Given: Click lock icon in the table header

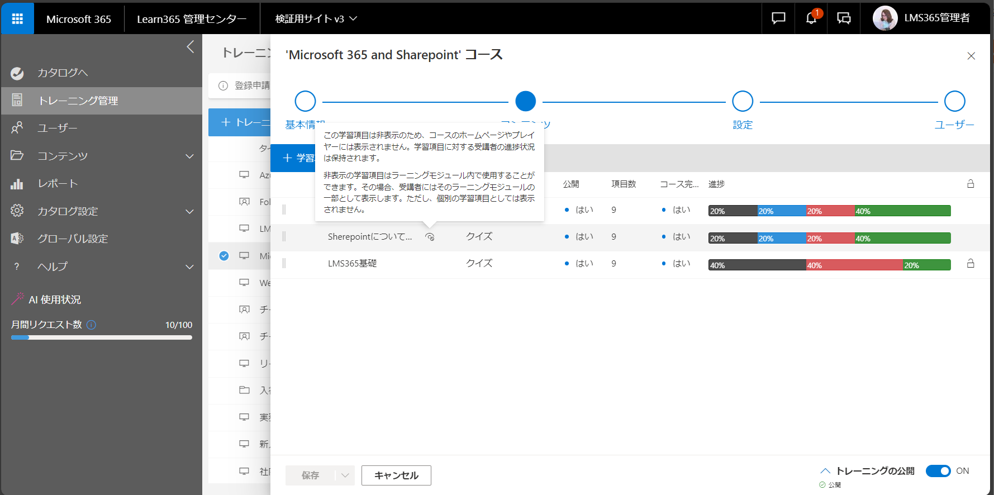Looking at the screenshot, I should click(971, 184).
